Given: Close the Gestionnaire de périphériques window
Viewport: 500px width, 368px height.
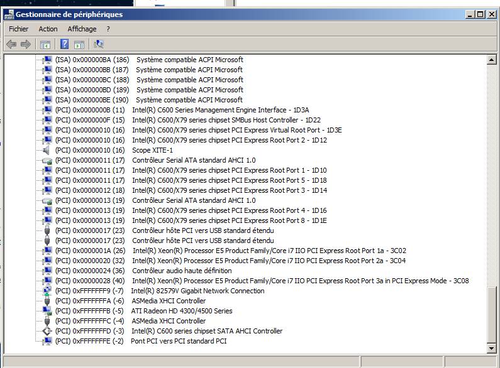Looking at the screenshot, I should (491, 14).
